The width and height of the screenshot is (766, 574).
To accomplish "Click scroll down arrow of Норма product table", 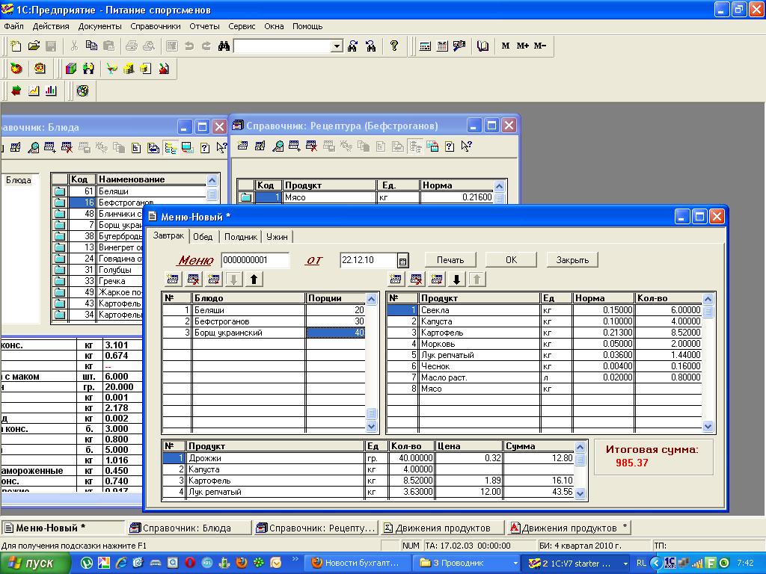I will 708,426.
